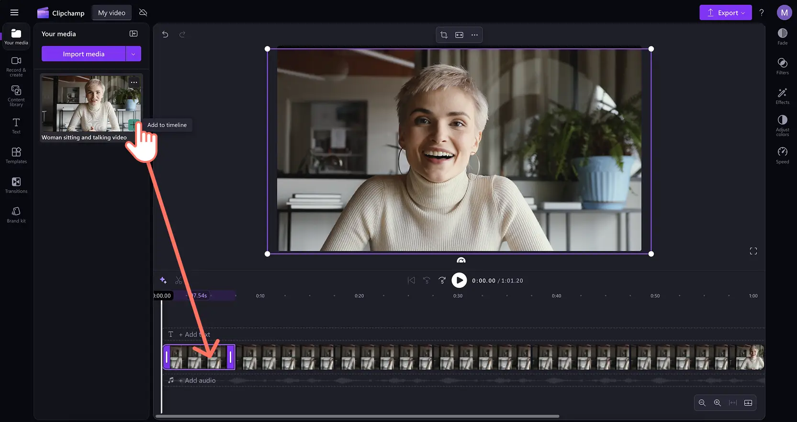Click the video preview canvas
The width and height of the screenshot is (797, 422).
[459, 150]
